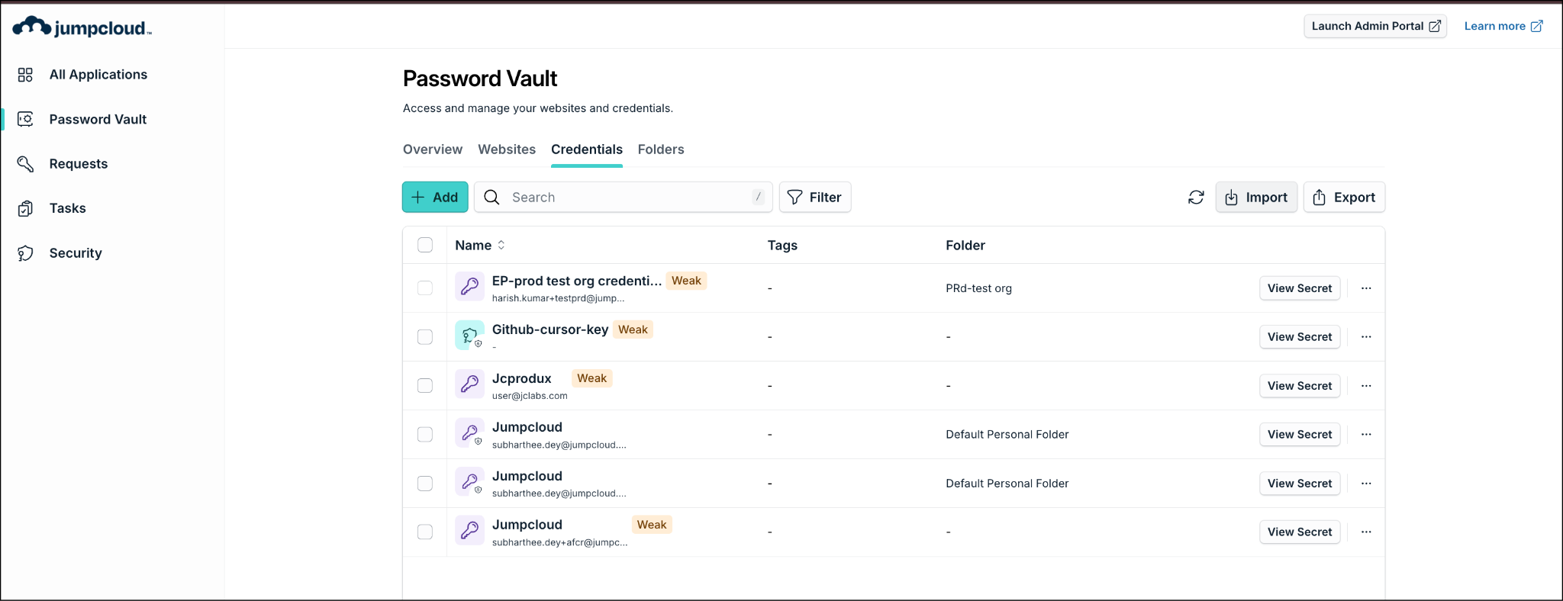The image size is (1563, 601).
Task: Click the Tasks clipboard icon
Action: point(26,208)
